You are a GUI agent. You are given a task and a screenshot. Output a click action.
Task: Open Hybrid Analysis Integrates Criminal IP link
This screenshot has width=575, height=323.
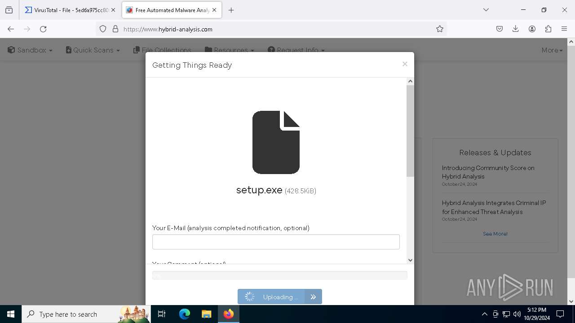(494, 207)
